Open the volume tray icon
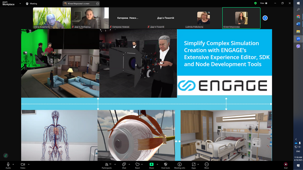Viewport: 303px width, 170px height. [x=300, y=147]
